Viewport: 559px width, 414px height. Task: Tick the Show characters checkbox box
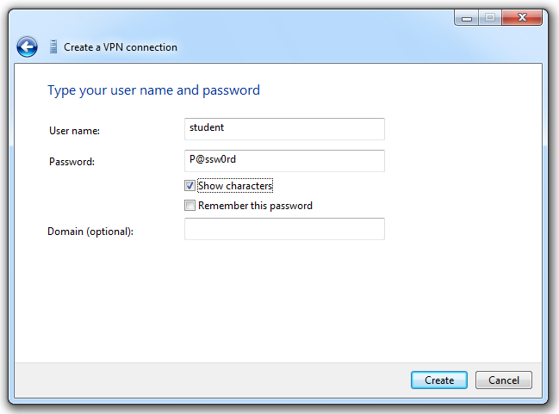tap(189, 186)
